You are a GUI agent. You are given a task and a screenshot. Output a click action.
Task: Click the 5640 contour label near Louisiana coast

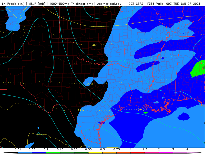[x=141, y=110]
